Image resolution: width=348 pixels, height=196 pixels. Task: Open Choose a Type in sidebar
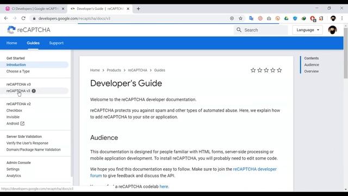[18, 71]
